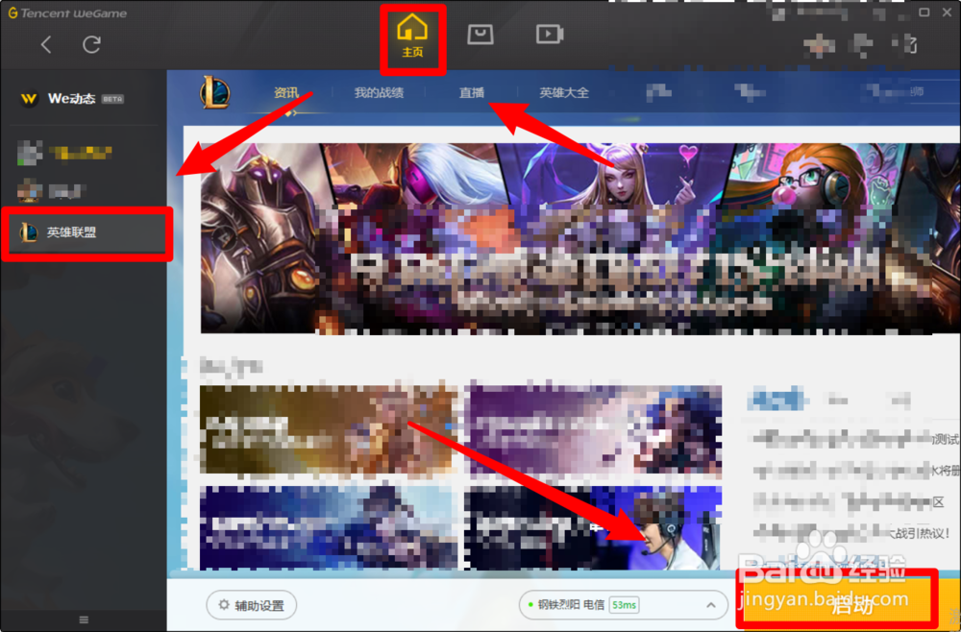Switch to the 资讯 tab
Screen dimensions: 961x632
click(286, 92)
